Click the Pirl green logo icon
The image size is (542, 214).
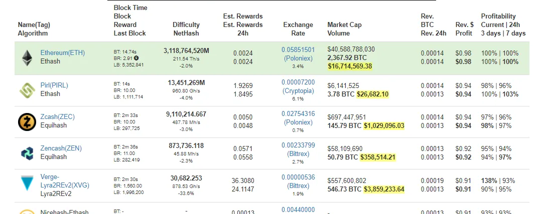(x=27, y=90)
